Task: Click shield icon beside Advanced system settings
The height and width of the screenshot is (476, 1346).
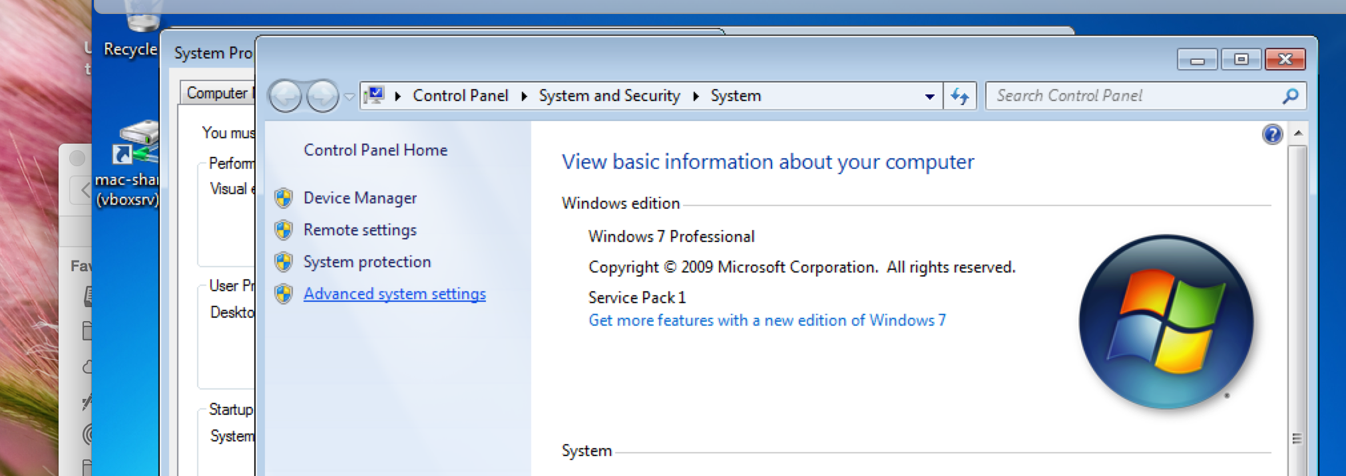Action: (284, 294)
